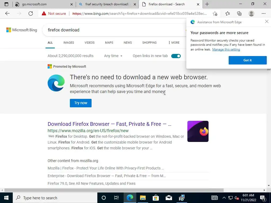Close the go.microsoft.com tab

point(71,4)
